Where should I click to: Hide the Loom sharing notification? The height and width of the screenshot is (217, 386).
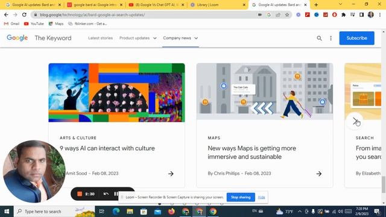click(x=261, y=197)
